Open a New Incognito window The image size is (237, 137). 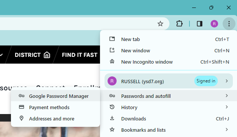pos(169,62)
